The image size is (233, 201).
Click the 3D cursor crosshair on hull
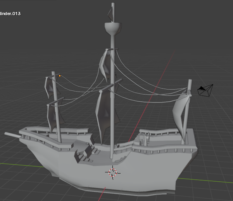coord(113,172)
